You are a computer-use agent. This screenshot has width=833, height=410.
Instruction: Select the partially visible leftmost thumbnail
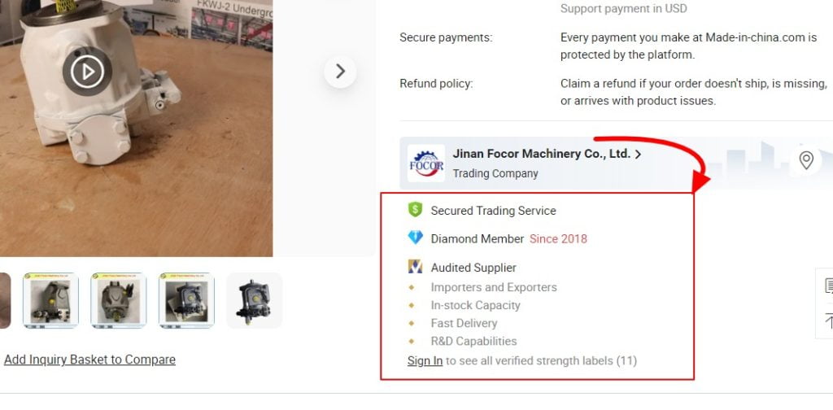point(5,301)
